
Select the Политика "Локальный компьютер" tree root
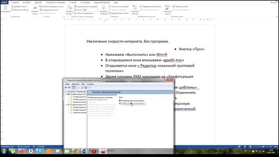coord(76,92)
